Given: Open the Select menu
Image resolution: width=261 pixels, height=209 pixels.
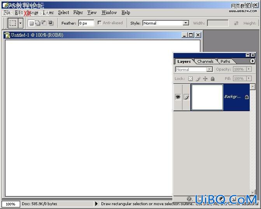Looking at the screenshot, I should [63, 12].
